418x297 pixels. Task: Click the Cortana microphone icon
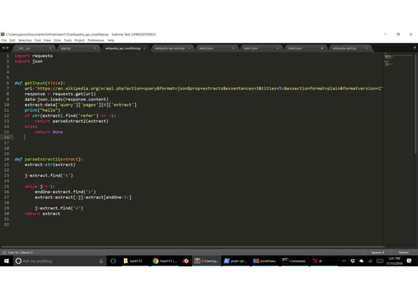point(101,261)
